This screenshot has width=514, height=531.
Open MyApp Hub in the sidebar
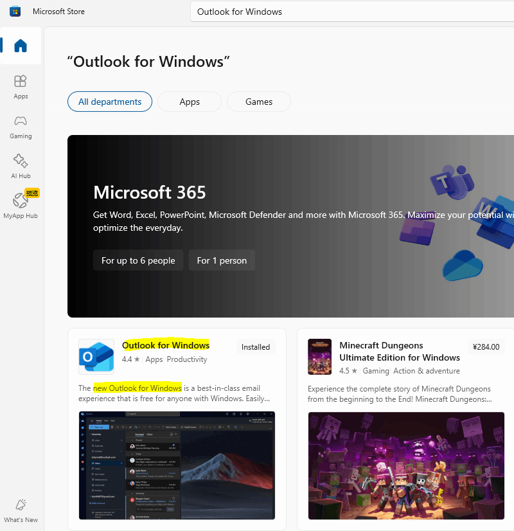tap(21, 206)
